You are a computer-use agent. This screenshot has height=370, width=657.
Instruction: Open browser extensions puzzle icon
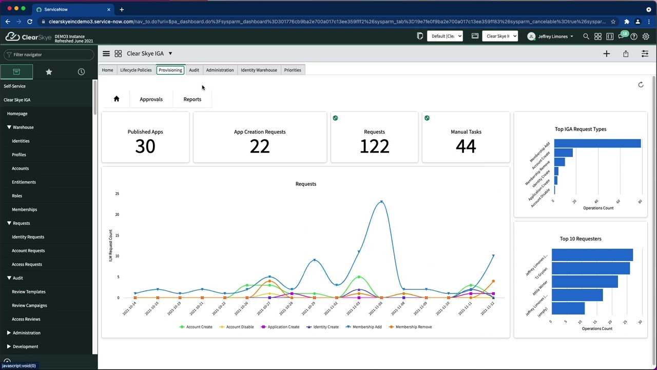click(627, 22)
